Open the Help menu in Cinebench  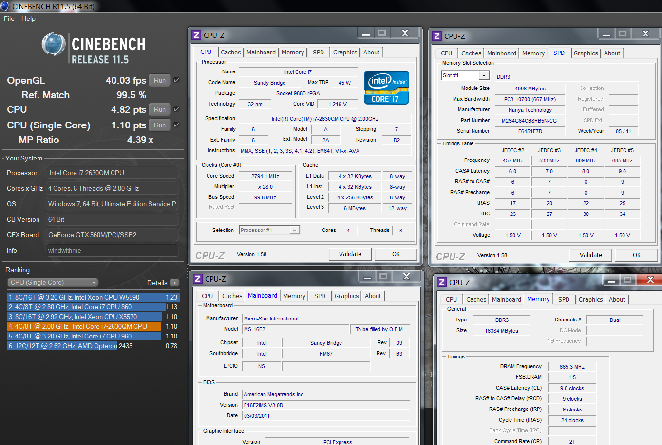tap(28, 18)
